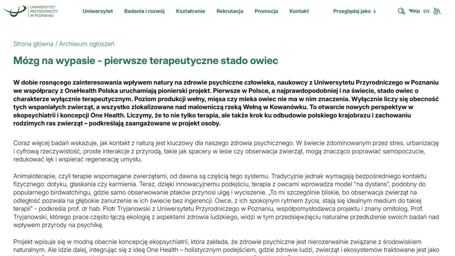The image size is (455, 256).
Task: Click the bold lead paragraph about OneHealth Polska
Action: pyautogui.click(x=227, y=103)
